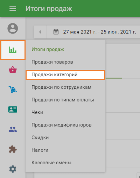The image size is (140, 178).
Task: Click the Итоги продаж header title
Action: pyautogui.click(x=49, y=9)
